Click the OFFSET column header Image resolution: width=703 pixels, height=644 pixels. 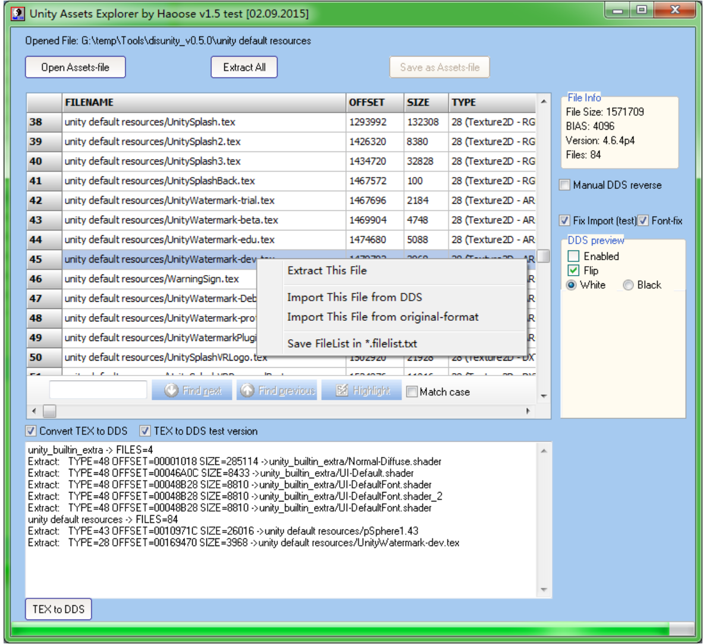coord(375,103)
